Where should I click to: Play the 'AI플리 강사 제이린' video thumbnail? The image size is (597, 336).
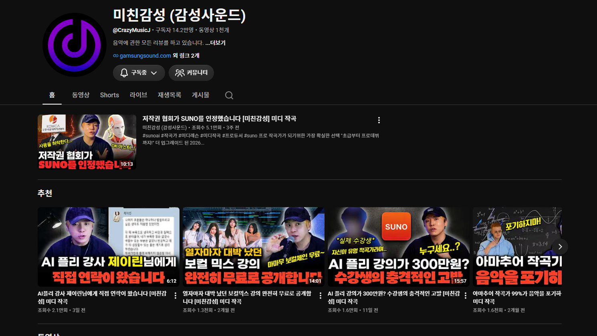click(x=109, y=247)
